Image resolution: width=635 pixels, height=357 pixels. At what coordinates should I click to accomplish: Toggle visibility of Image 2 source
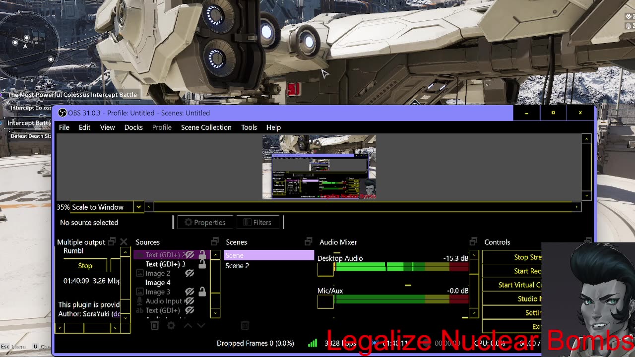[x=190, y=273]
